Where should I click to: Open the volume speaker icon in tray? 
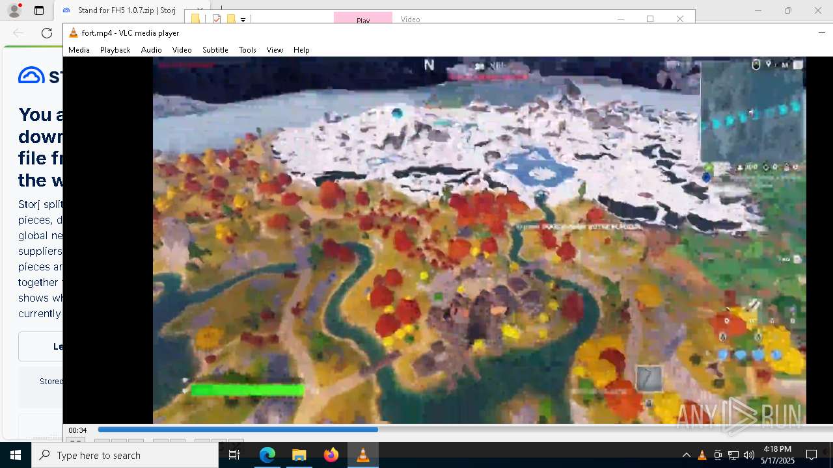[x=749, y=455]
